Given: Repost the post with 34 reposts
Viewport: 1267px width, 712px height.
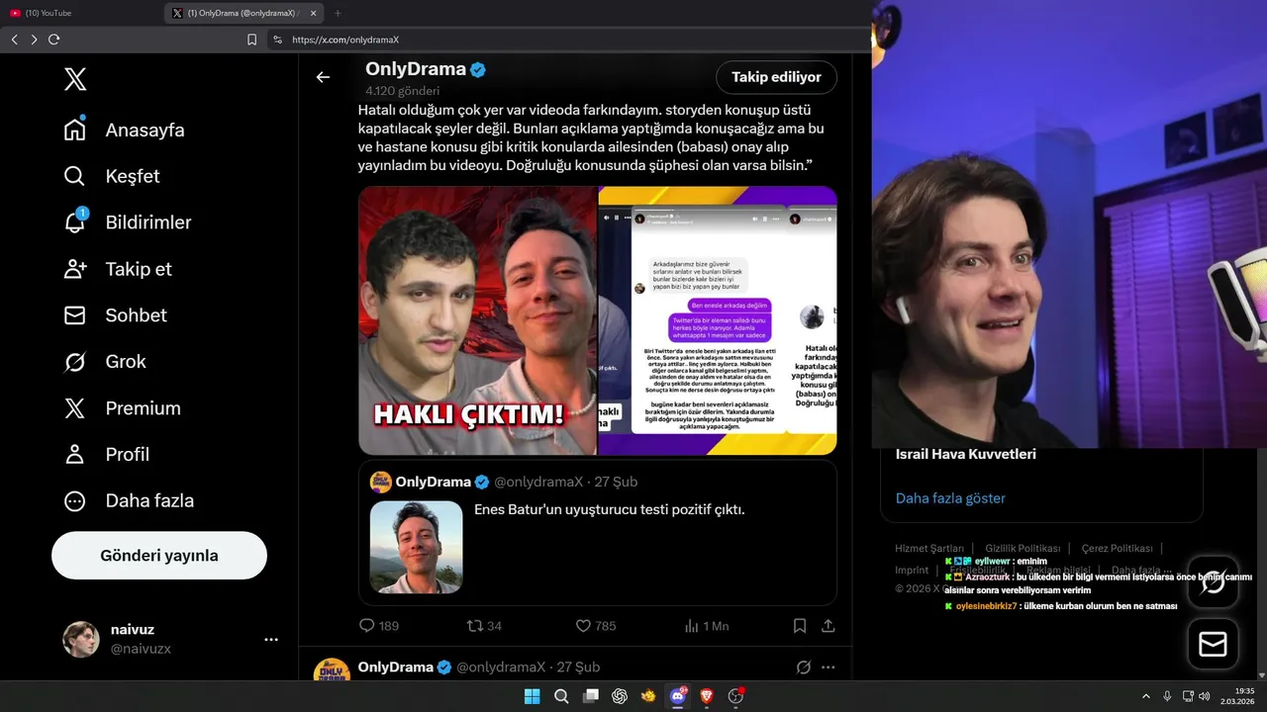Looking at the screenshot, I should point(484,626).
